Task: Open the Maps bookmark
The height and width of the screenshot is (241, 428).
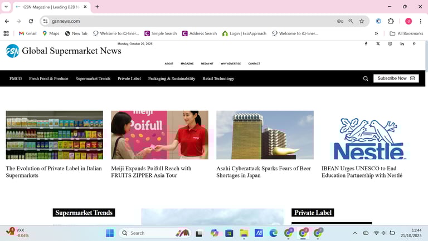Action: pos(51,33)
